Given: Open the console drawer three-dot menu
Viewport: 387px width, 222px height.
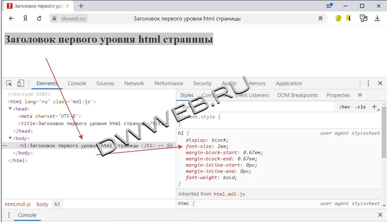Looking at the screenshot, I should pyautogui.click(x=9, y=215).
